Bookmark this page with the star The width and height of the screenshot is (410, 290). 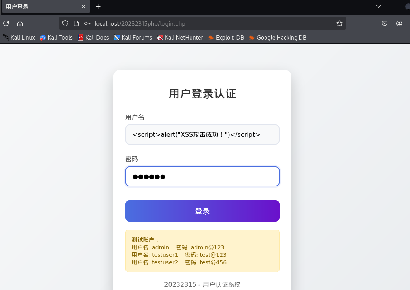[339, 24]
